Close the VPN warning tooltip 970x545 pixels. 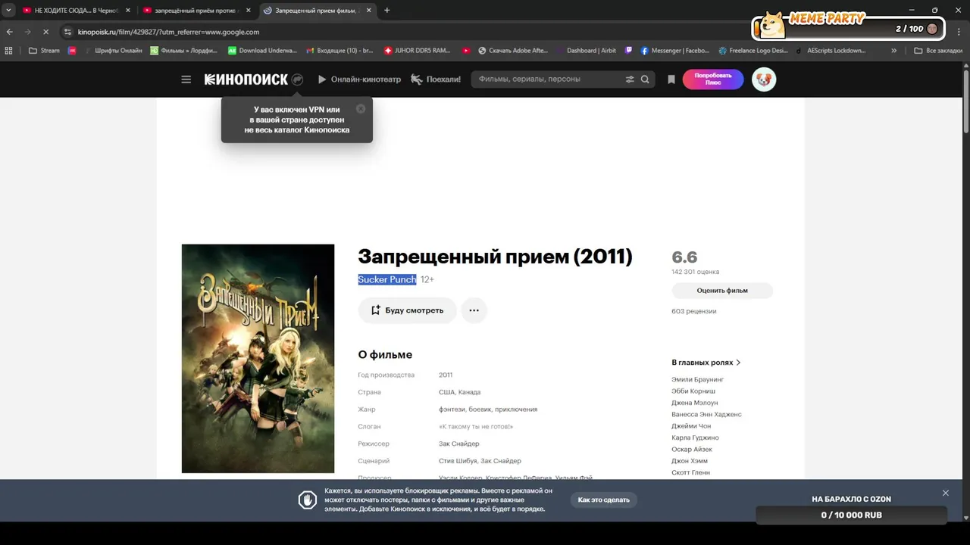click(361, 109)
